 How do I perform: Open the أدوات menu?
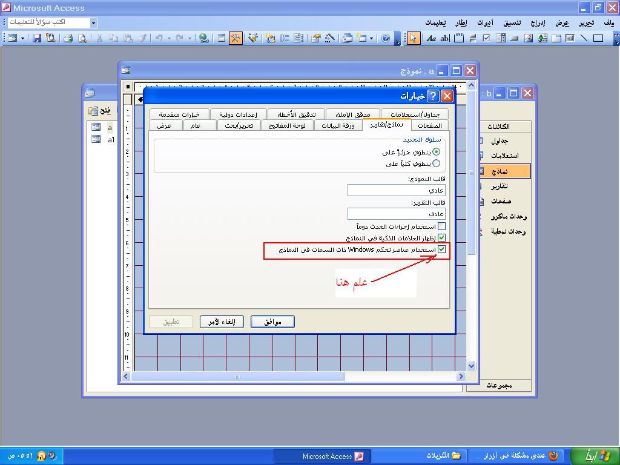(485, 23)
